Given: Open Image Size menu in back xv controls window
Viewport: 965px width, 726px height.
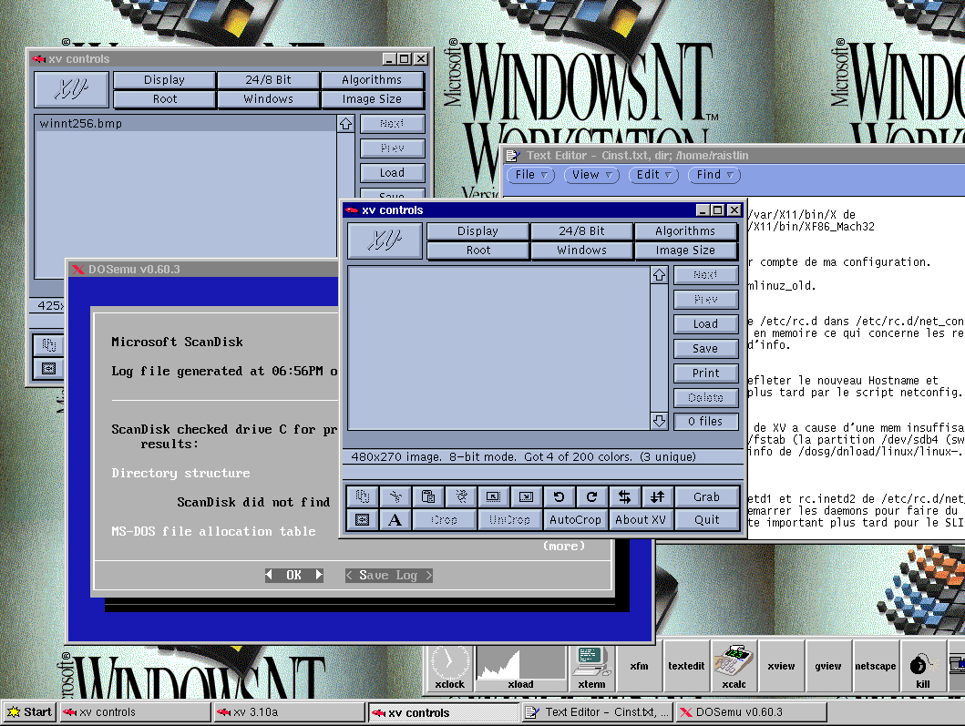Looking at the screenshot, I should tap(372, 99).
